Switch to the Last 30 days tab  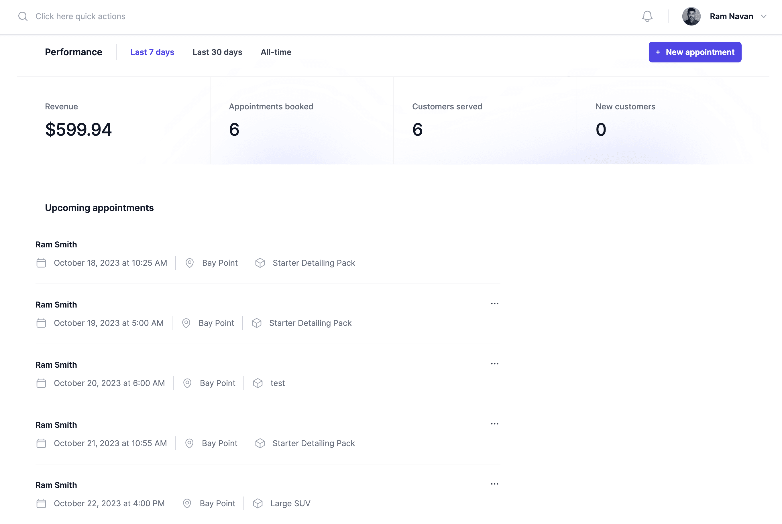(x=217, y=52)
